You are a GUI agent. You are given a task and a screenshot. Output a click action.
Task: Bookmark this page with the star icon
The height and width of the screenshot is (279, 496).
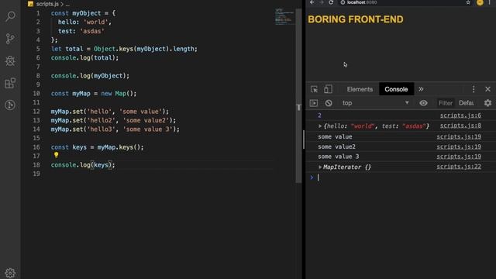pyautogui.click(x=468, y=2)
